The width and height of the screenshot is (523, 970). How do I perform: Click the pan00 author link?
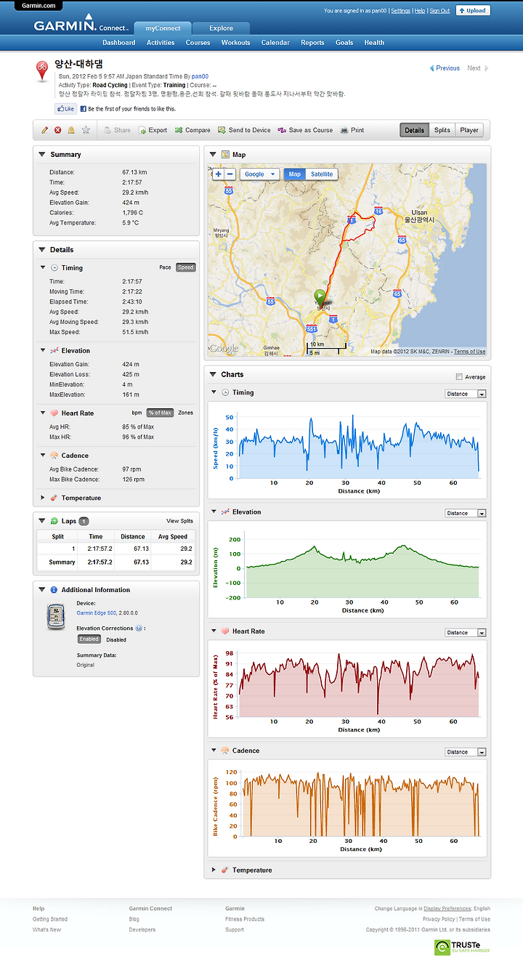pyautogui.click(x=200, y=76)
